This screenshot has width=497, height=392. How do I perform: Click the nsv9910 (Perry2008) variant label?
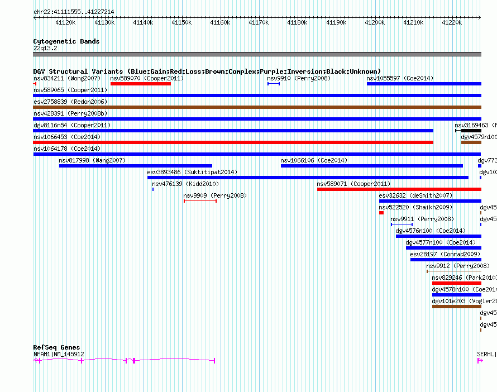pyautogui.click(x=299, y=78)
